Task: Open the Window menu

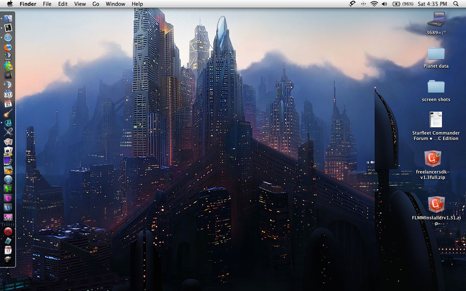Action: tap(115, 4)
